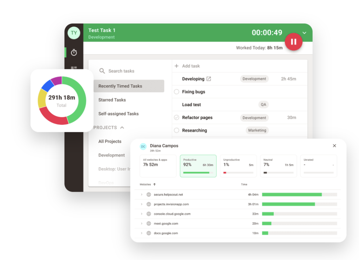Expand projects.invisionapp.com row

[142, 204]
